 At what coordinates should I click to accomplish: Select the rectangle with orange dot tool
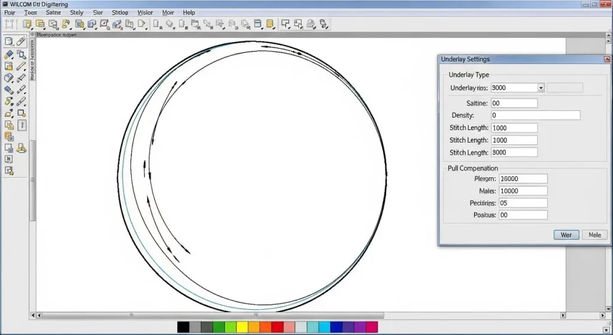click(22, 113)
